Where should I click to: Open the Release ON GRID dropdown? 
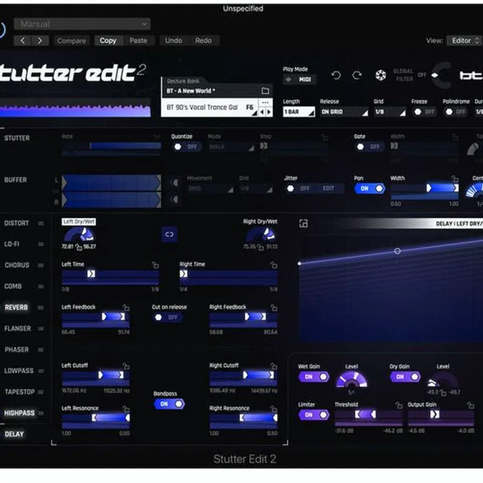[x=344, y=111]
